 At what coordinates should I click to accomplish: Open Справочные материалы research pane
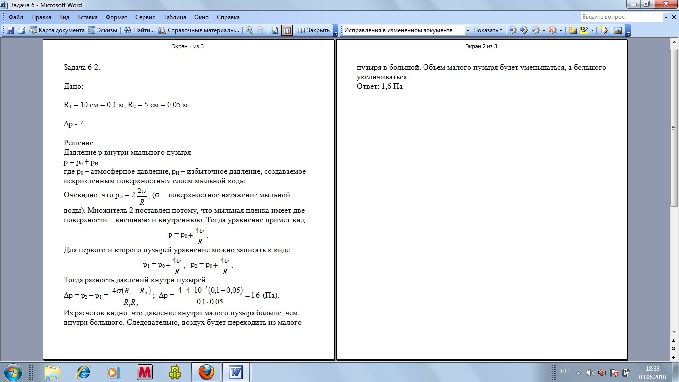tap(199, 30)
